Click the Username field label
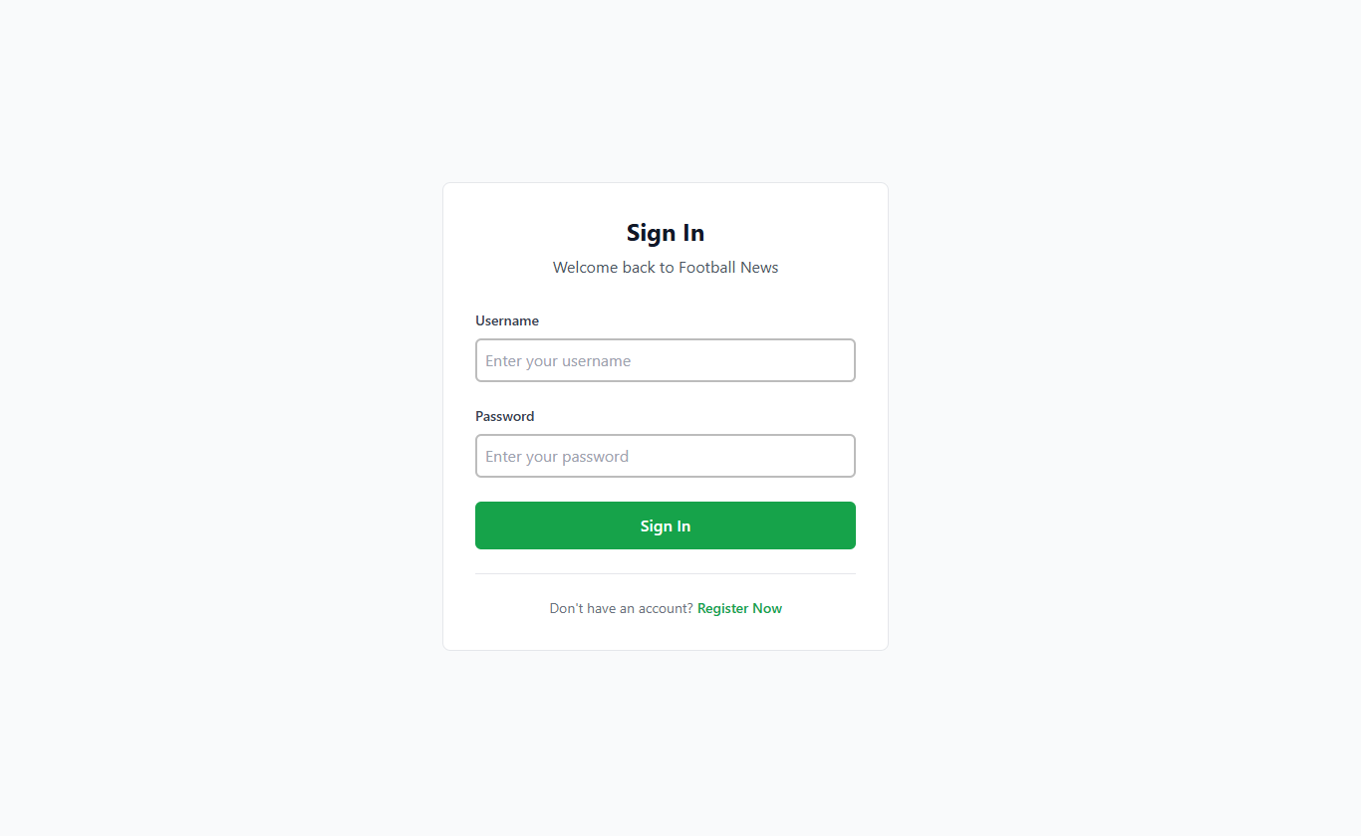The image size is (1361, 836). pyautogui.click(x=507, y=320)
